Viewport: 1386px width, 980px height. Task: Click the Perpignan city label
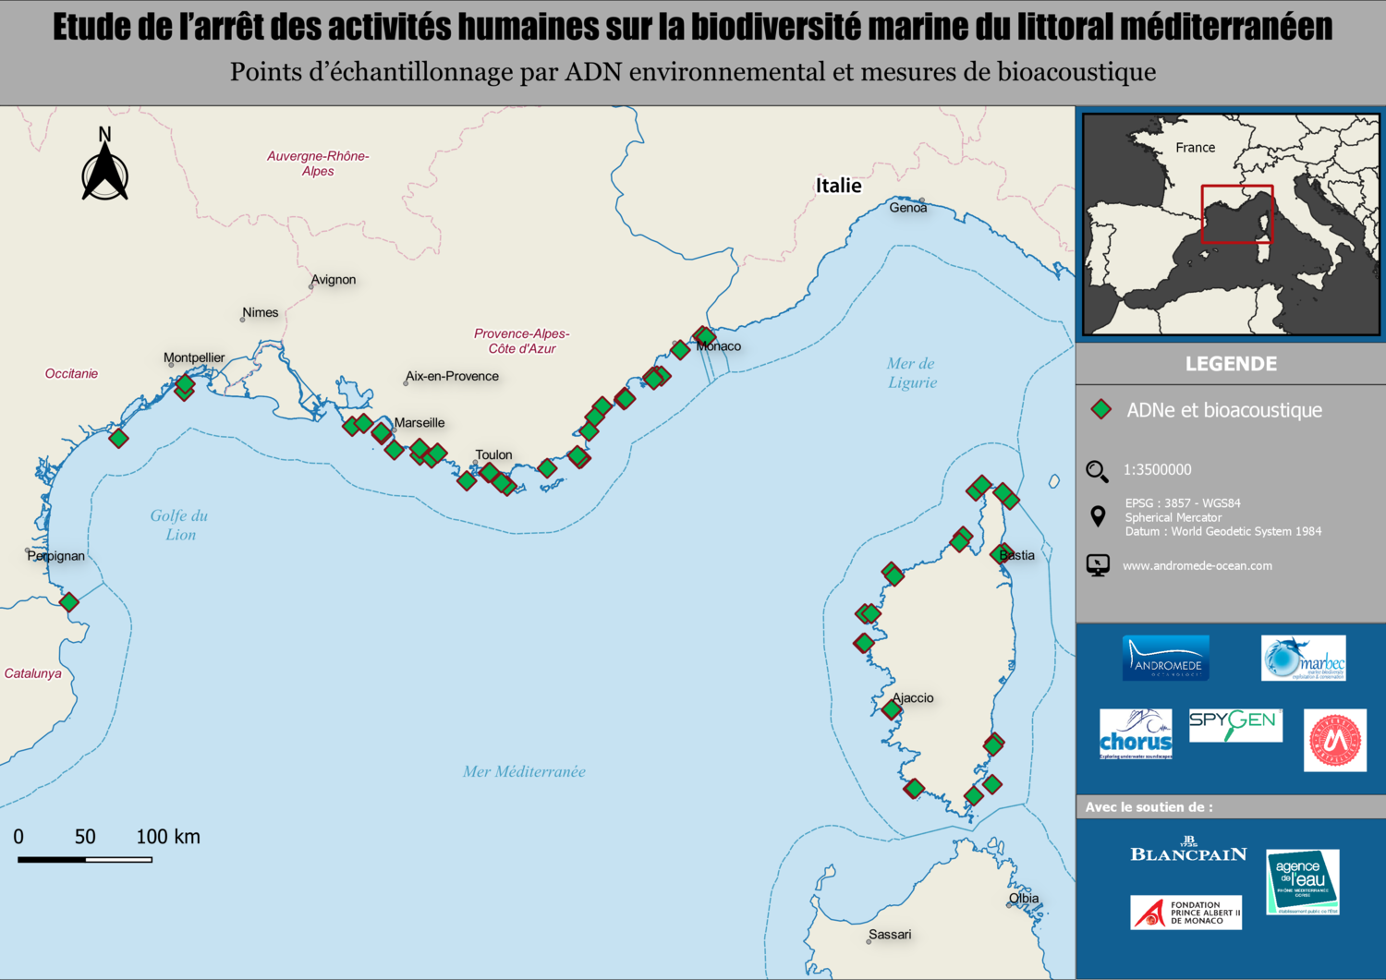tap(55, 555)
